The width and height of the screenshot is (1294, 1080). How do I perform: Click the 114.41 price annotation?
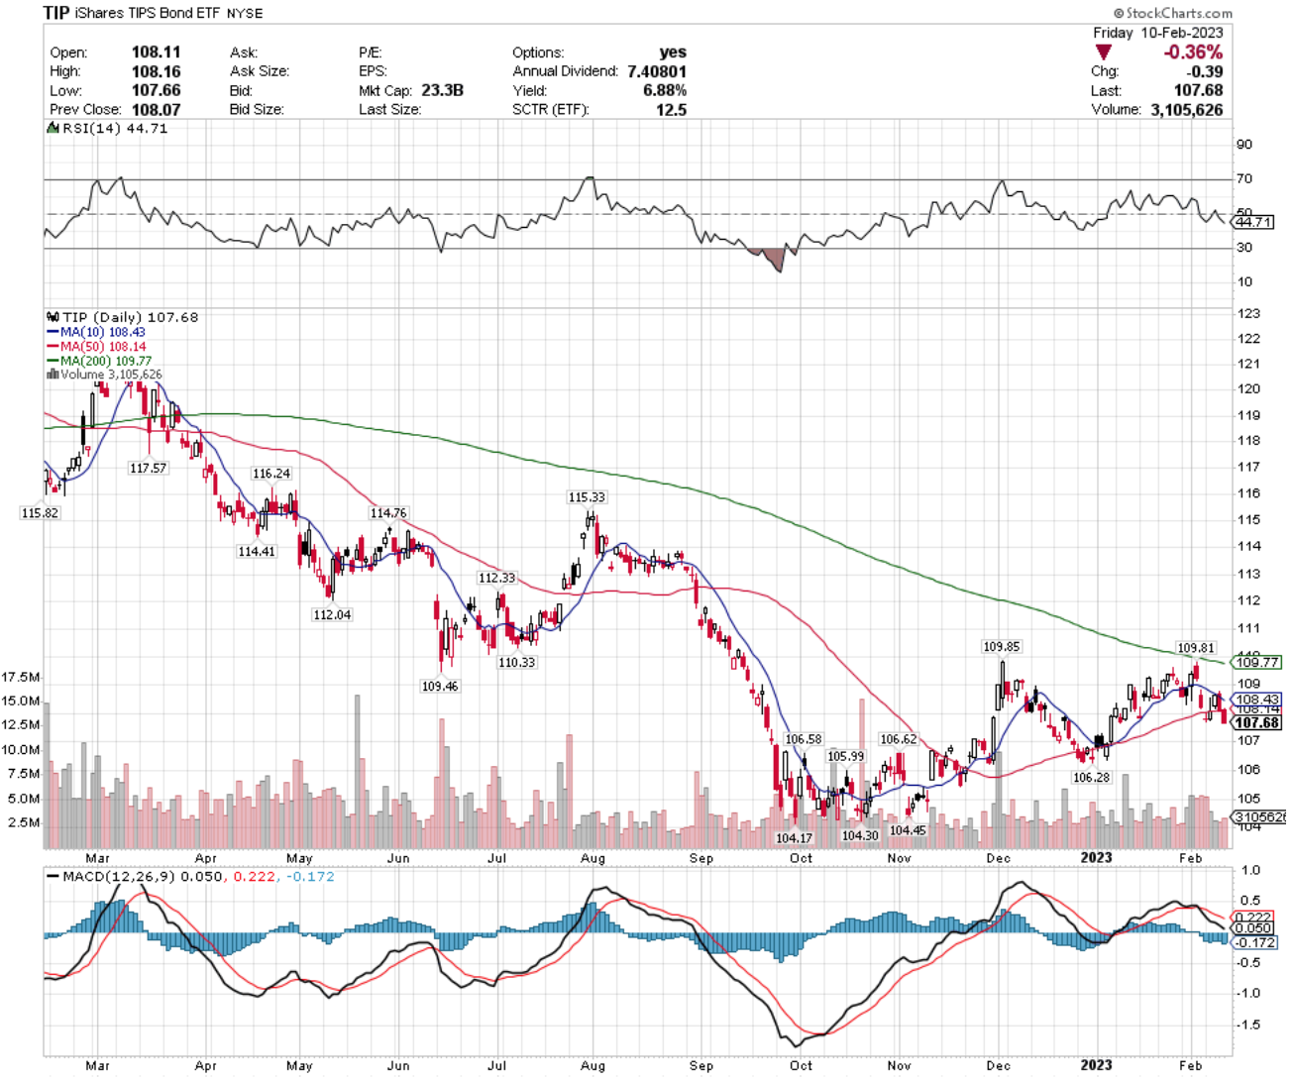(x=257, y=551)
